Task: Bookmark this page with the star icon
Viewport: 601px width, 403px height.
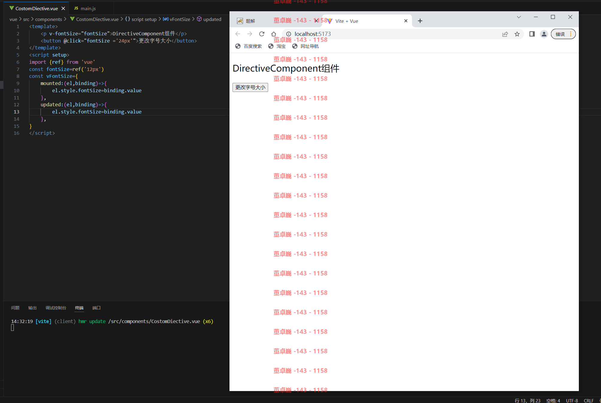Action: (x=517, y=34)
